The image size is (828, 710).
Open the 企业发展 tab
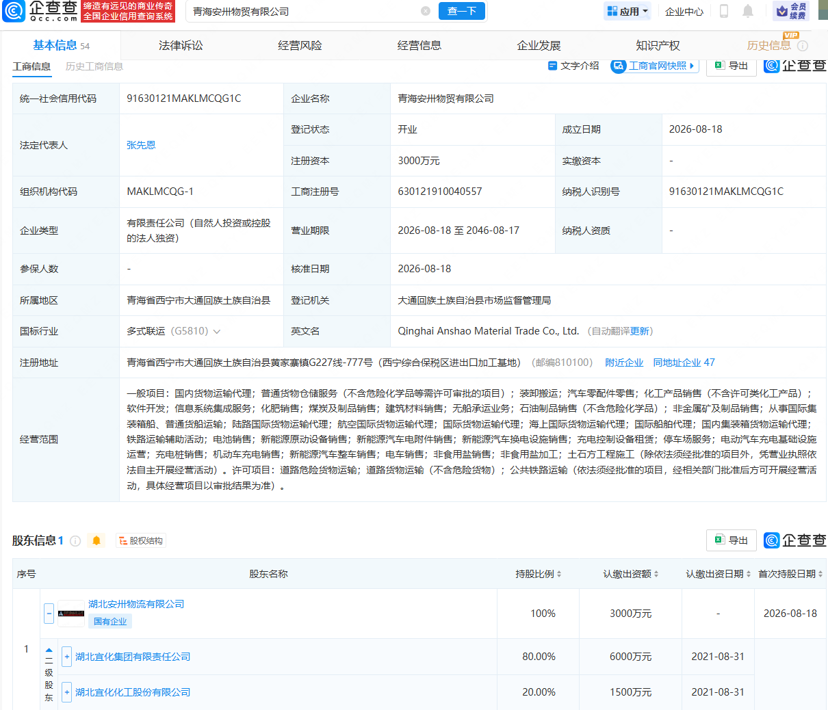539,45
